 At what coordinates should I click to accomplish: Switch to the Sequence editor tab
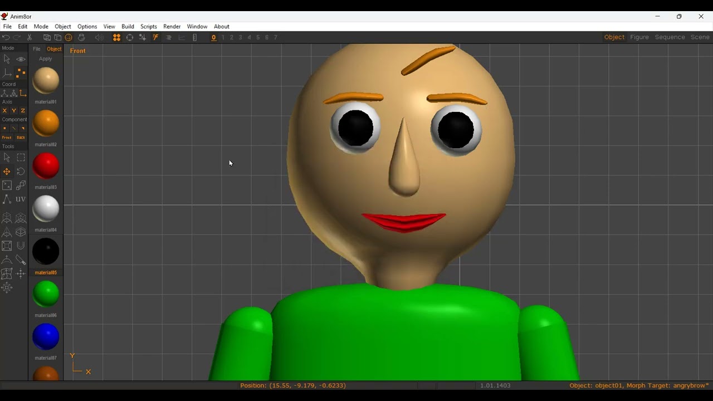[x=670, y=37]
